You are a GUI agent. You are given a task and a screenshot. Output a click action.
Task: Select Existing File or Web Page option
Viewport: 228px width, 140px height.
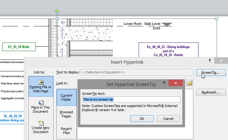pyautogui.click(x=41, y=87)
